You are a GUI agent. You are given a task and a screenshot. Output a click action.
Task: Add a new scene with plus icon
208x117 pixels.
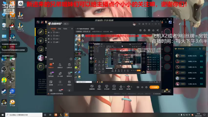[72, 29]
